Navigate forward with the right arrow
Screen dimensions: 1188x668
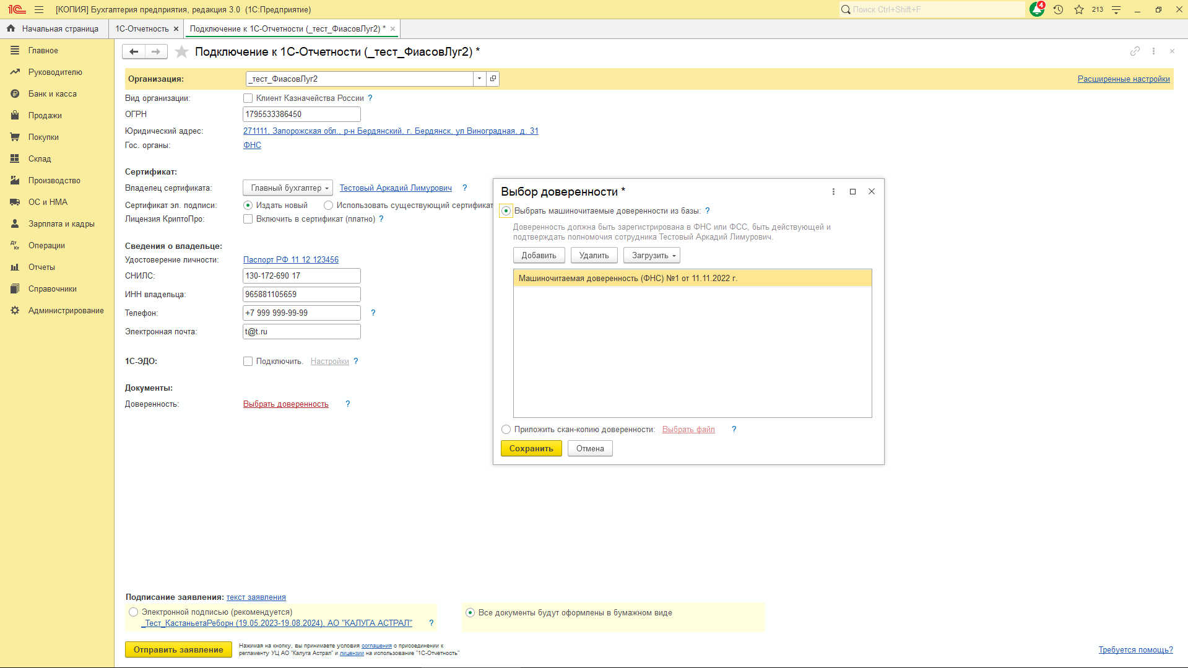156,51
